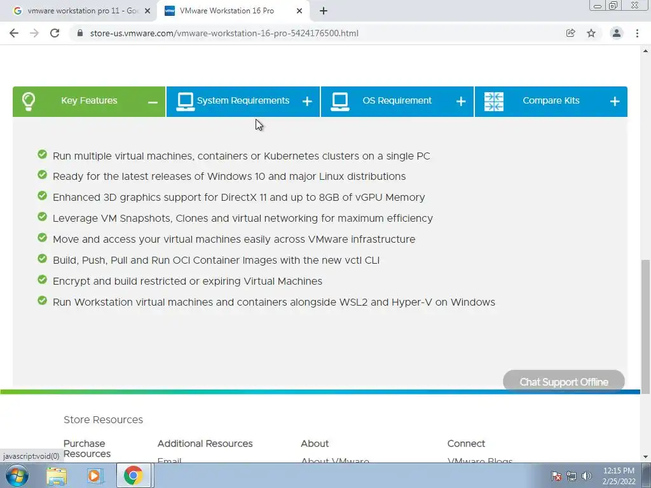Click the padlock site info icon
Viewport: 651px width, 488px height.
pyautogui.click(x=80, y=33)
